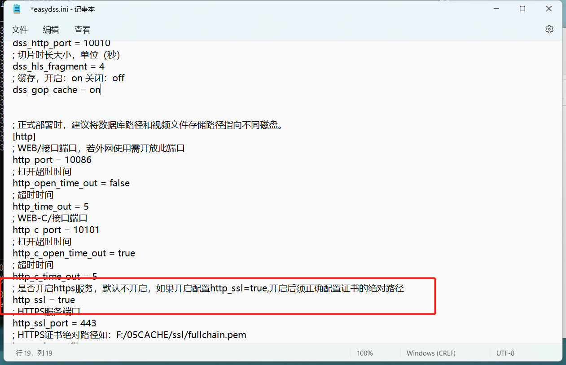Screen dimensions: 566x365
Task: Place cursor on dss_hls_fragment = 4 line
Action: click(x=59, y=66)
